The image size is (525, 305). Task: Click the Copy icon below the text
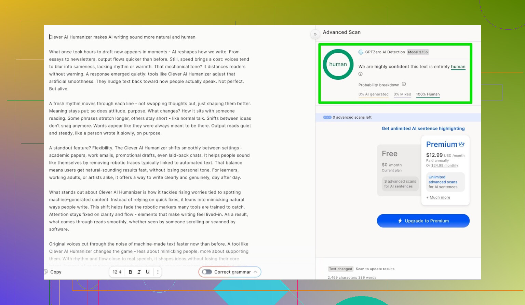(45, 272)
